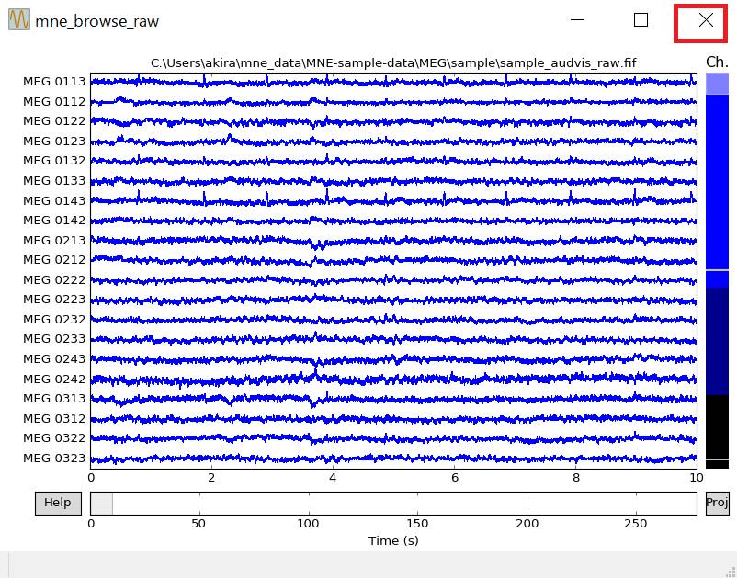Click the bright blue section of channel scrollbar
This screenshot has height=578, width=737.
[x=717, y=184]
